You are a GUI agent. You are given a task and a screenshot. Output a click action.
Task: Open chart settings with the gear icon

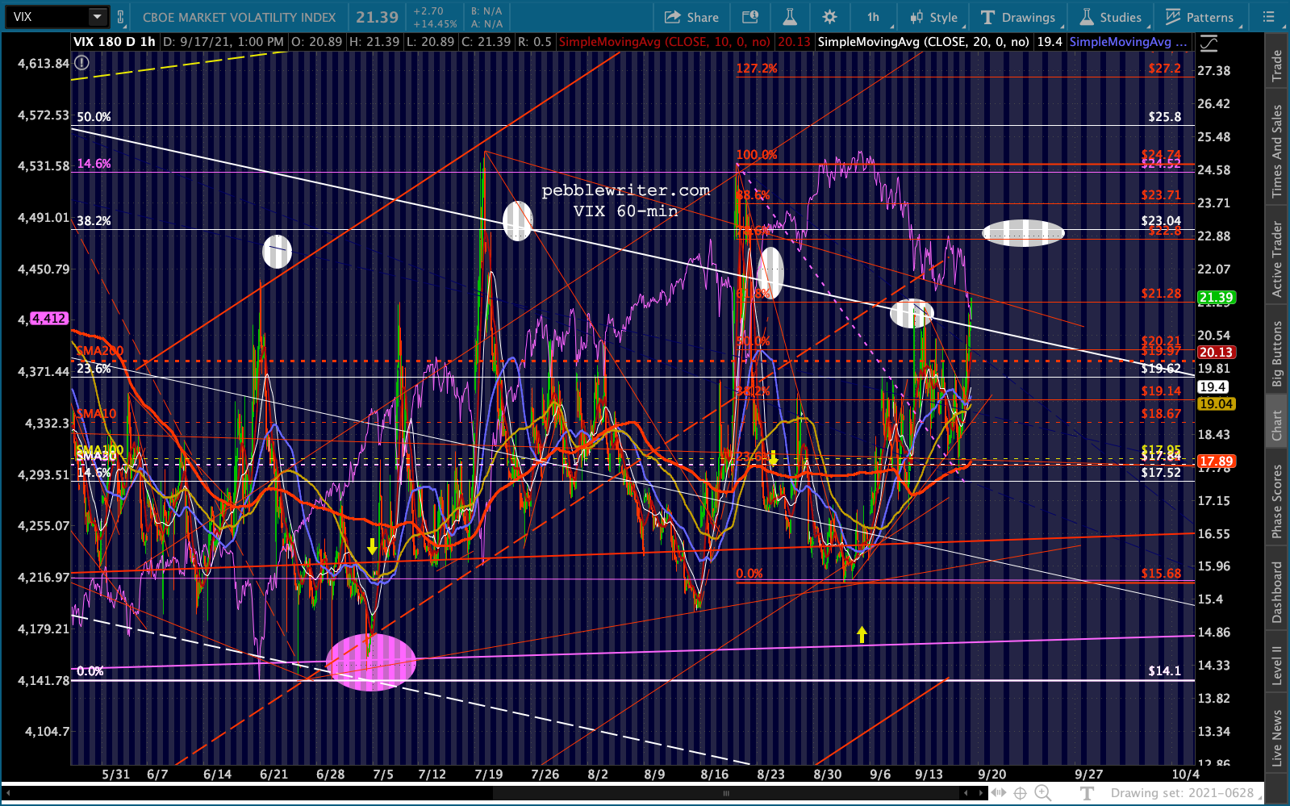click(829, 17)
